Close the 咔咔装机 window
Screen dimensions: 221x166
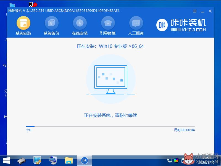(210, 11)
